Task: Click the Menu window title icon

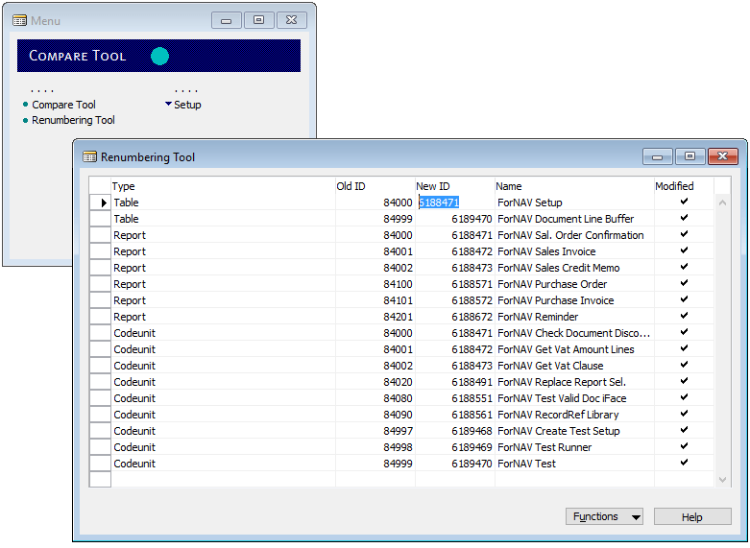Action: click(x=19, y=20)
